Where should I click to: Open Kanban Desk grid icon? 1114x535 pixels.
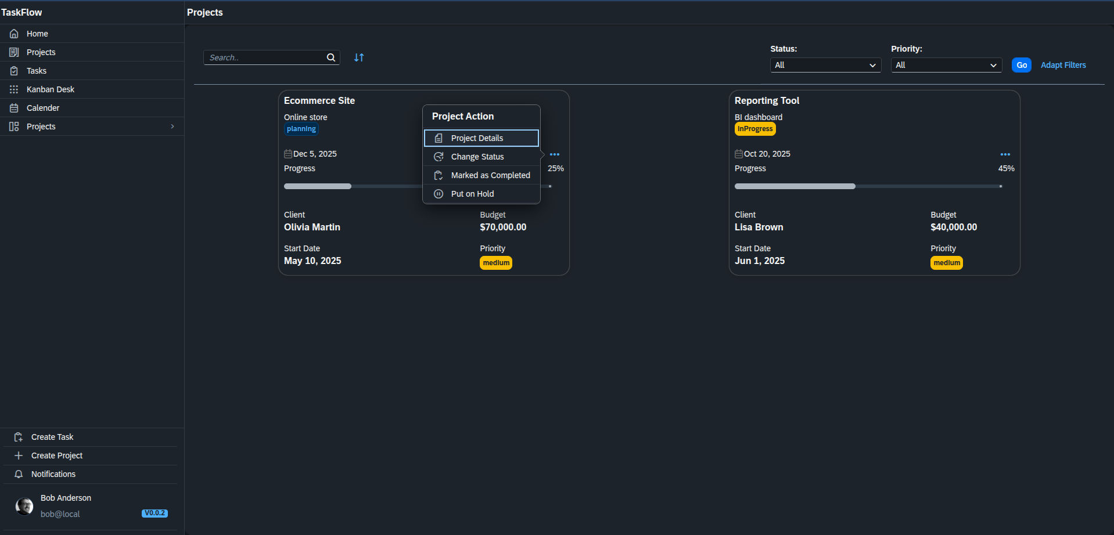pyautogui.click(x=14, y=89)
